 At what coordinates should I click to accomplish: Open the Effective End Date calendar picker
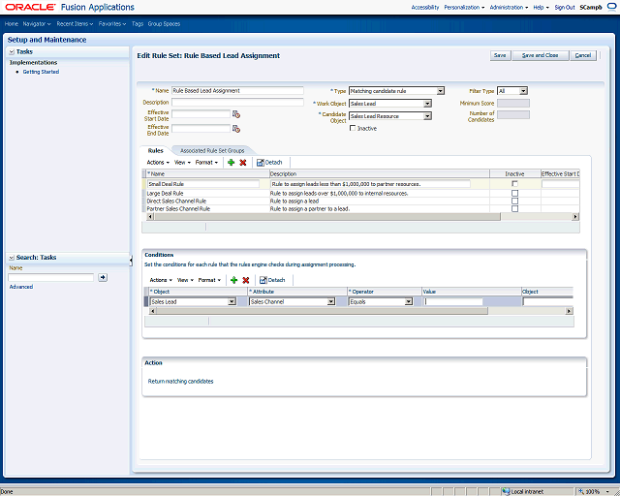click(236, 129)
